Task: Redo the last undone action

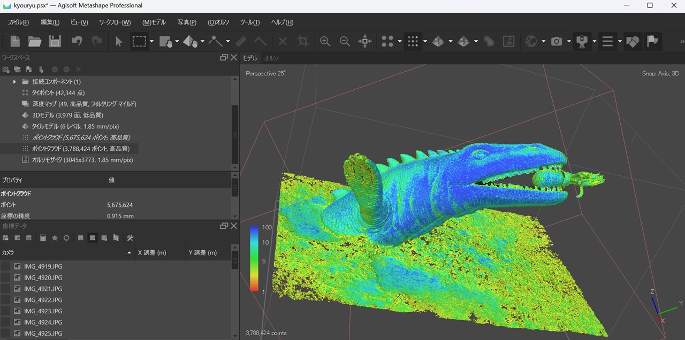Action: tap(97, 41)
